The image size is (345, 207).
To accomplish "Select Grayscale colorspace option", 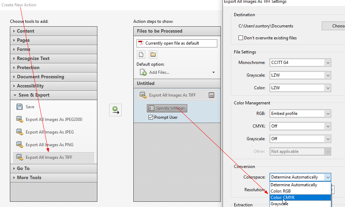I will point(300,204).
